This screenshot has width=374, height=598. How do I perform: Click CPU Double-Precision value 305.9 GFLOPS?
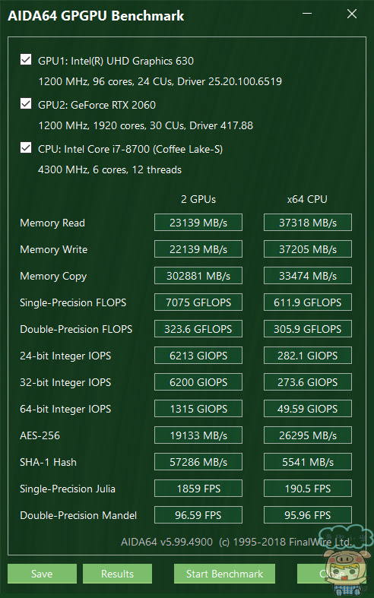[308, 329]
